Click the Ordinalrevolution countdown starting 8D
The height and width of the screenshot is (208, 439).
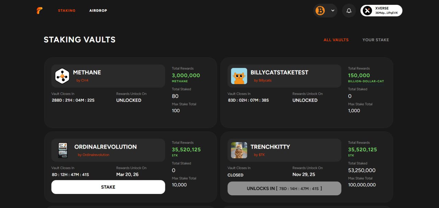coord(70,175)
